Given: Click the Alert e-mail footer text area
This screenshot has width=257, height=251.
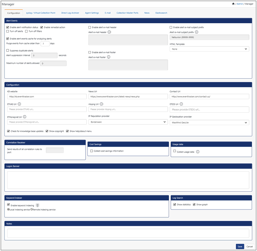Looking at the screenshot, I should (128, 65).
